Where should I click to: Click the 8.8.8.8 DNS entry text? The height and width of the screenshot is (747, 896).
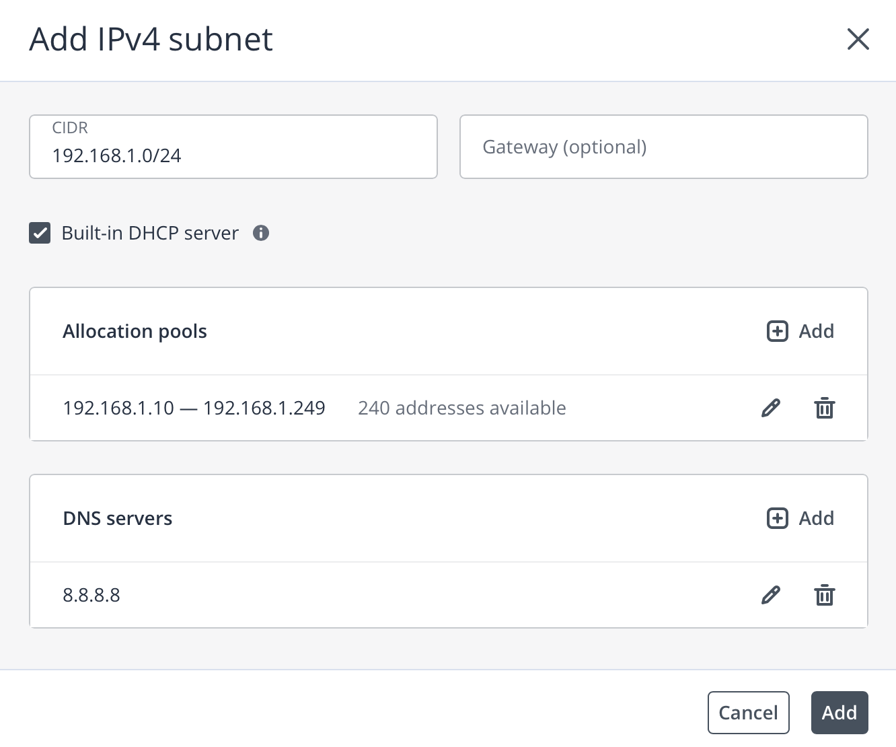(x=91, y=595)
